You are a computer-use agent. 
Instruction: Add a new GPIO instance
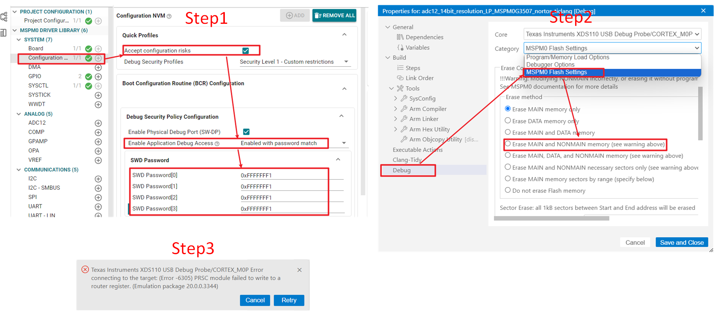click(98, 77)
